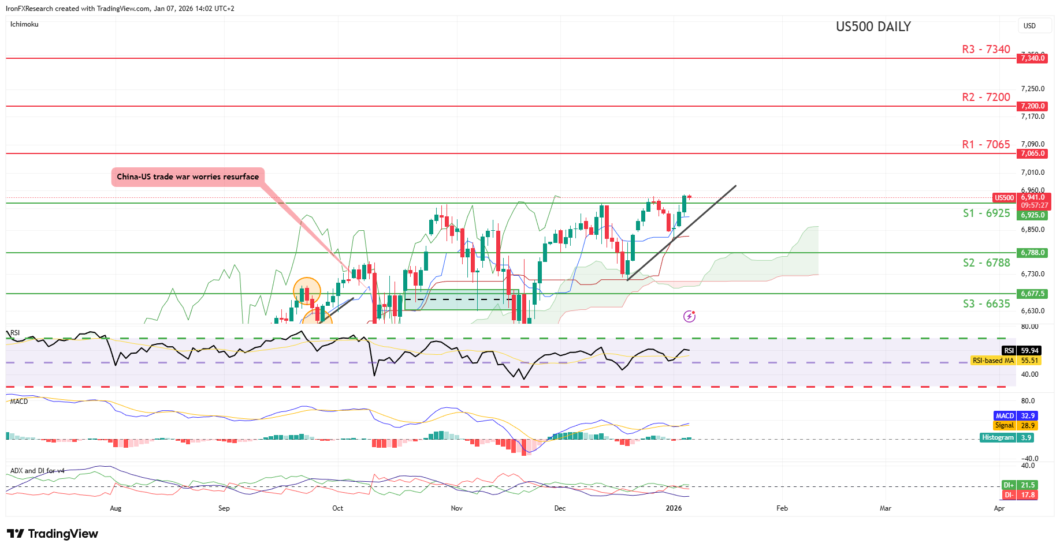Click the 7,200.0 red price label

1033,106
